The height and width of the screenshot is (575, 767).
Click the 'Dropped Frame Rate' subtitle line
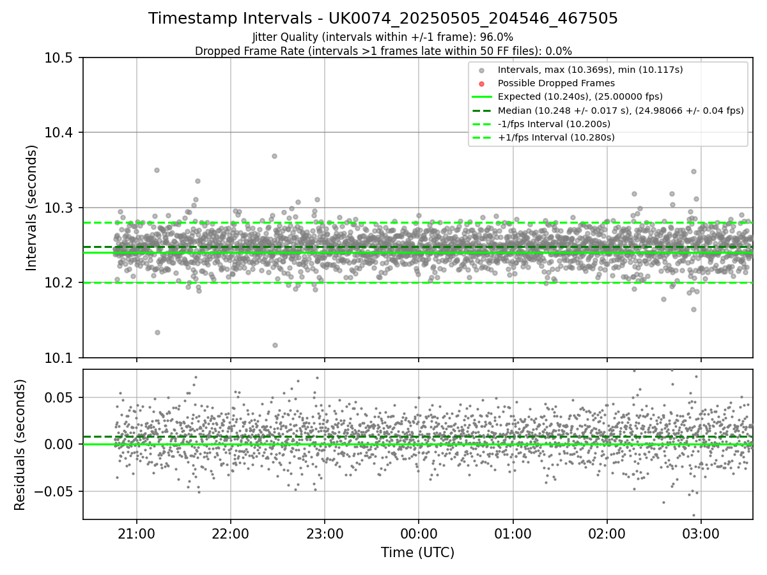coord(383,50)
